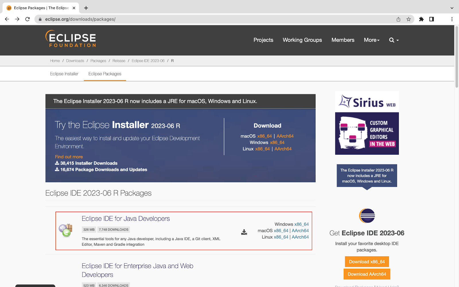The height and width of the screenshot is (287, 459).
Task: Get Java Developers macOS AArch64 package
Action: click(x=300, y=230)
